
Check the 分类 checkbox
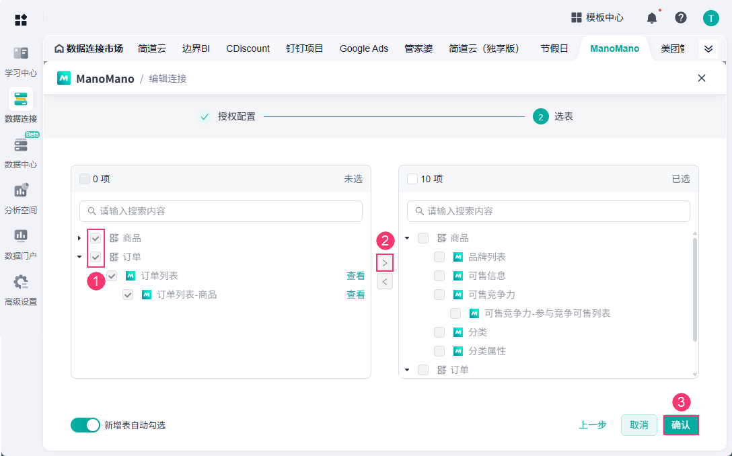(x=439, y=332)
